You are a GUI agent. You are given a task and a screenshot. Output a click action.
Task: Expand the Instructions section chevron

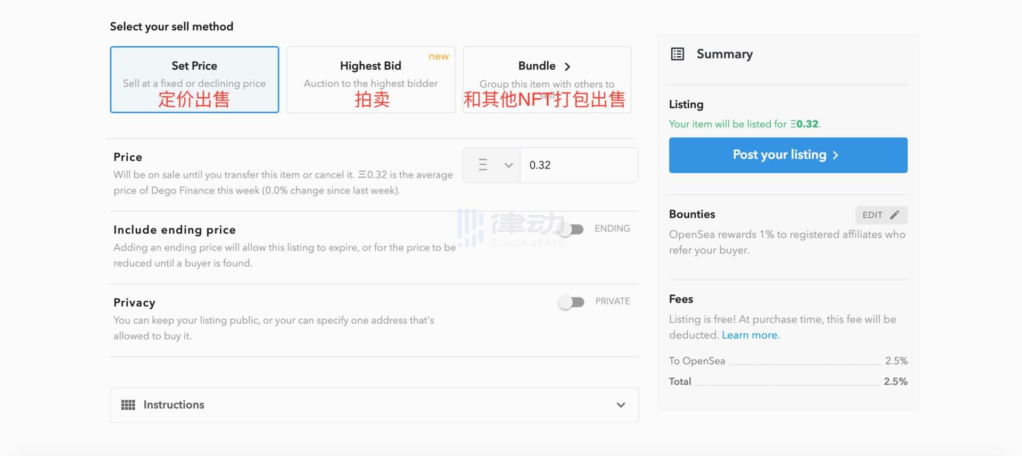coord(621,405)
